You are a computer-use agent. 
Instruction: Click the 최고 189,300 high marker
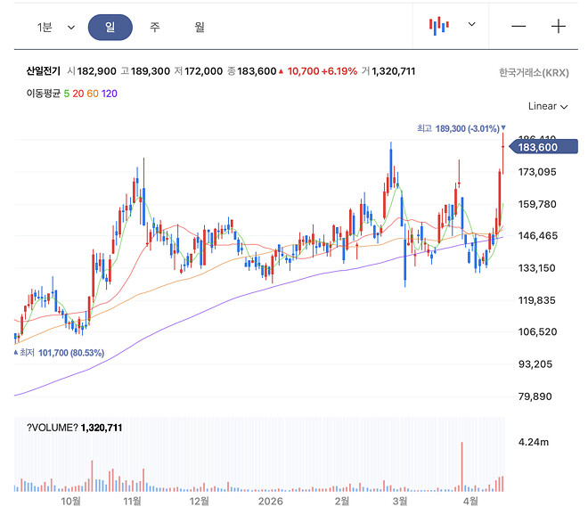(x=461, y=128)
